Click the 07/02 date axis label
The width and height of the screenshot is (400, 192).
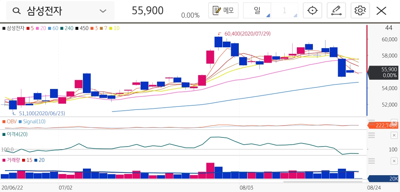[66, 188]
